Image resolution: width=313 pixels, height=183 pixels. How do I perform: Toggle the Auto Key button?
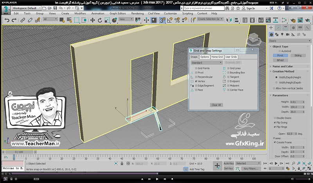coord(228,163)
